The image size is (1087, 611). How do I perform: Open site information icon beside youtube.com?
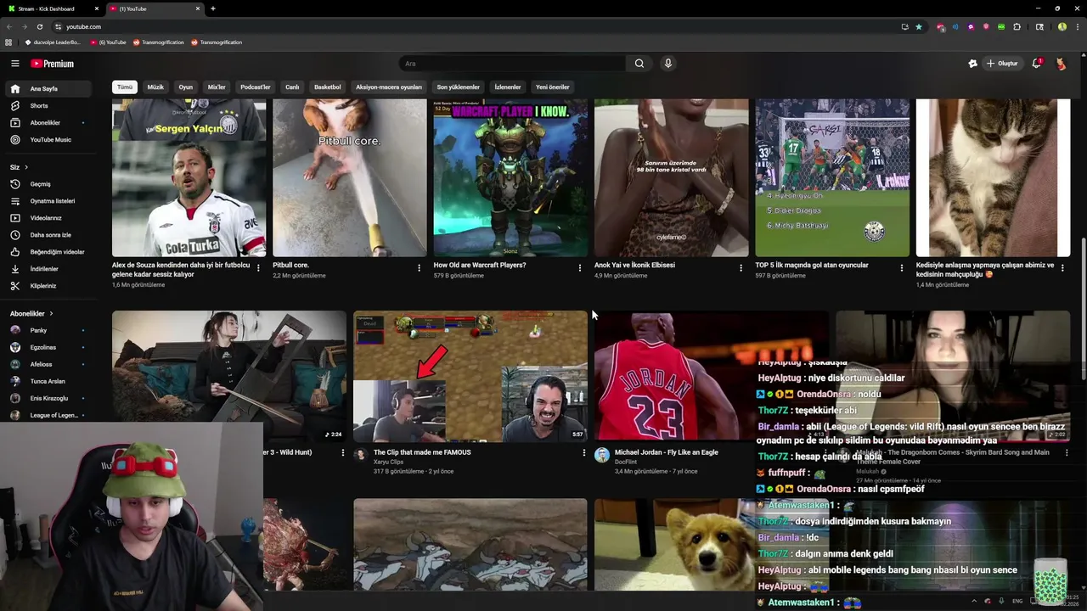pos(58,26)
